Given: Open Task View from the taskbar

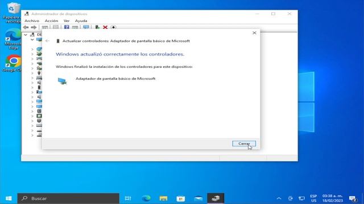Looking at the screenshot, I should [128, 198].
